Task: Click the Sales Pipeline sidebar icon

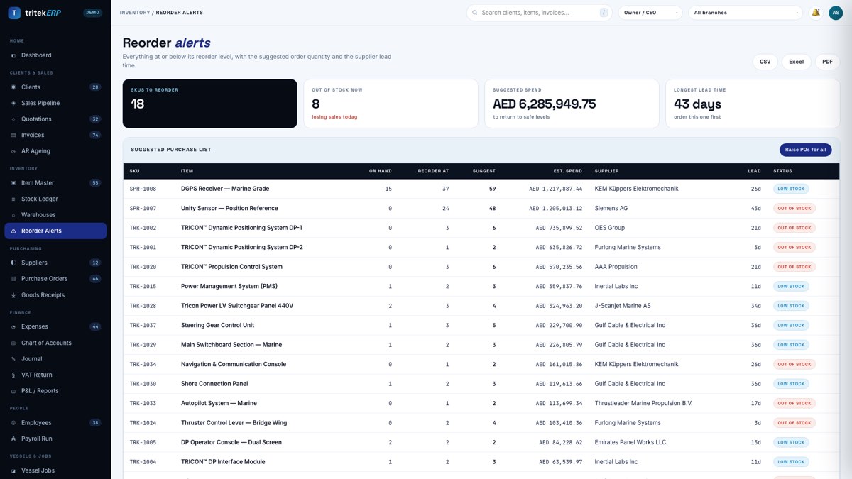Action: pos(13,103)
